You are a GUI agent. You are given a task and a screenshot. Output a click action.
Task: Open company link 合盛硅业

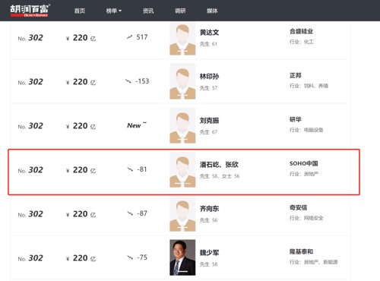pyautogui.click(x=301, y=31)
